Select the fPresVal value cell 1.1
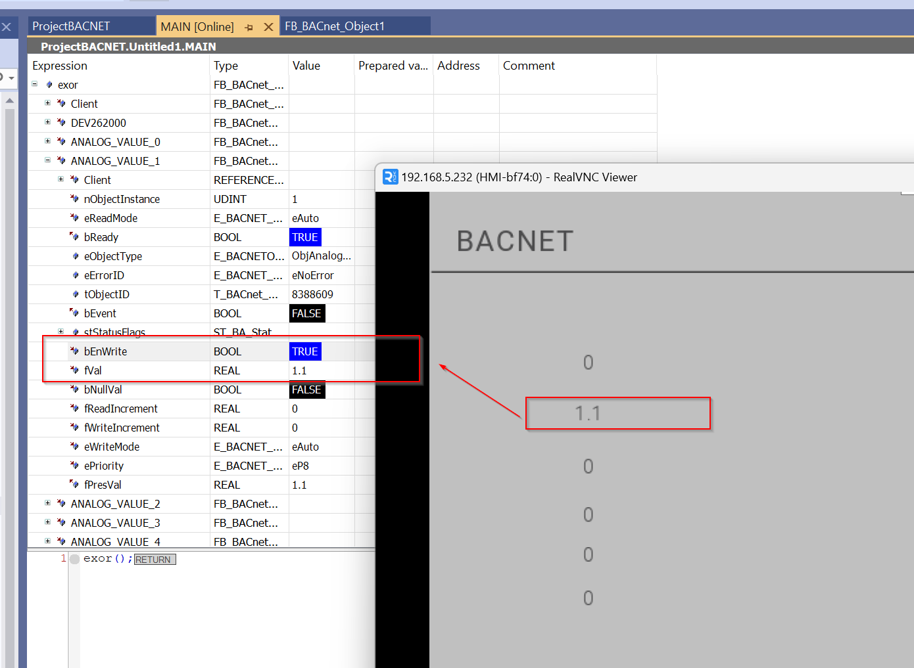This screenshot has width=914, height=668. tap(322, 485)
